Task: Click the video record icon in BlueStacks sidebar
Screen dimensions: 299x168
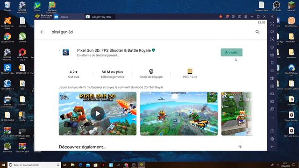Action: 272,94
